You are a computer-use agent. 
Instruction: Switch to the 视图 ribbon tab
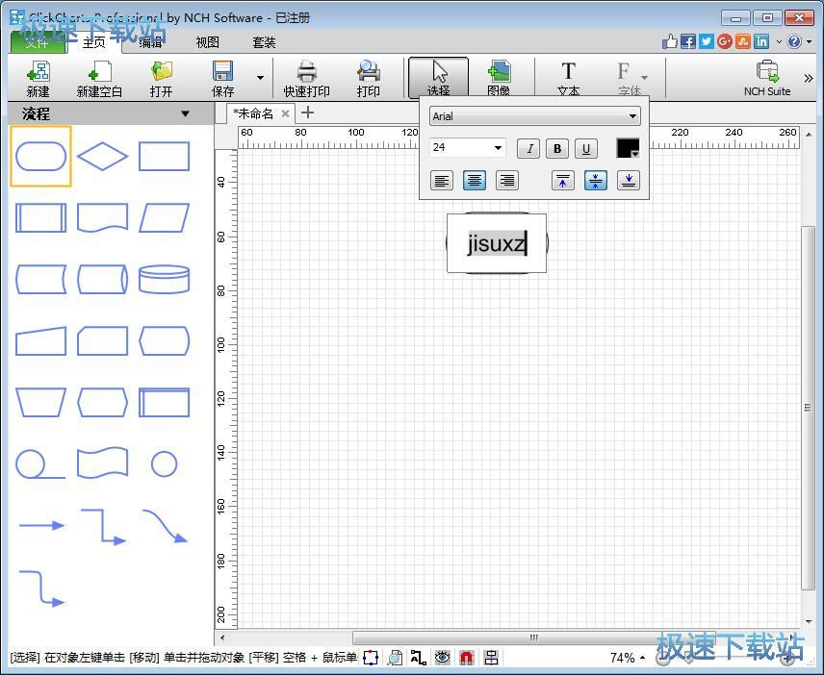tap(207, 42)
